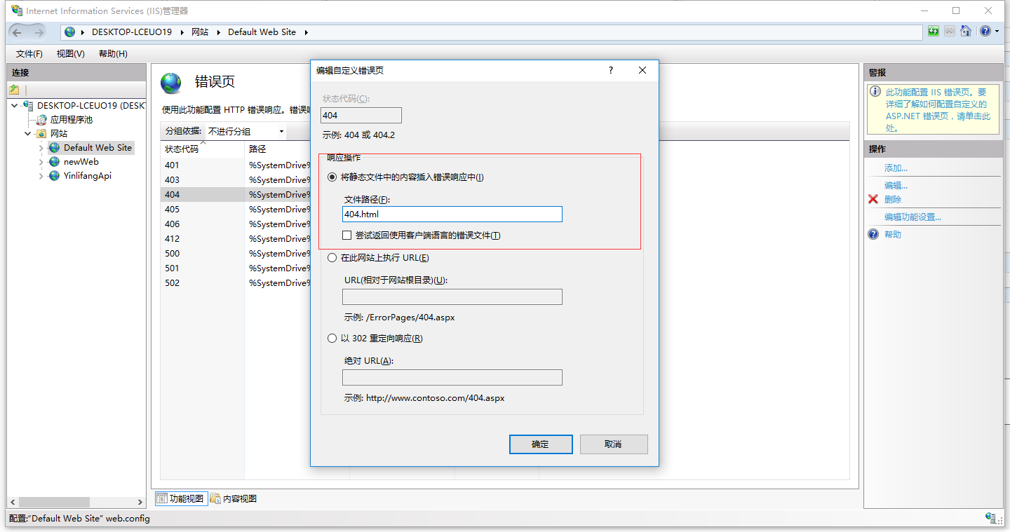Enable the client language error file checkbox
Viewport: 1010px width, 532px height.
tap(347, 236)
